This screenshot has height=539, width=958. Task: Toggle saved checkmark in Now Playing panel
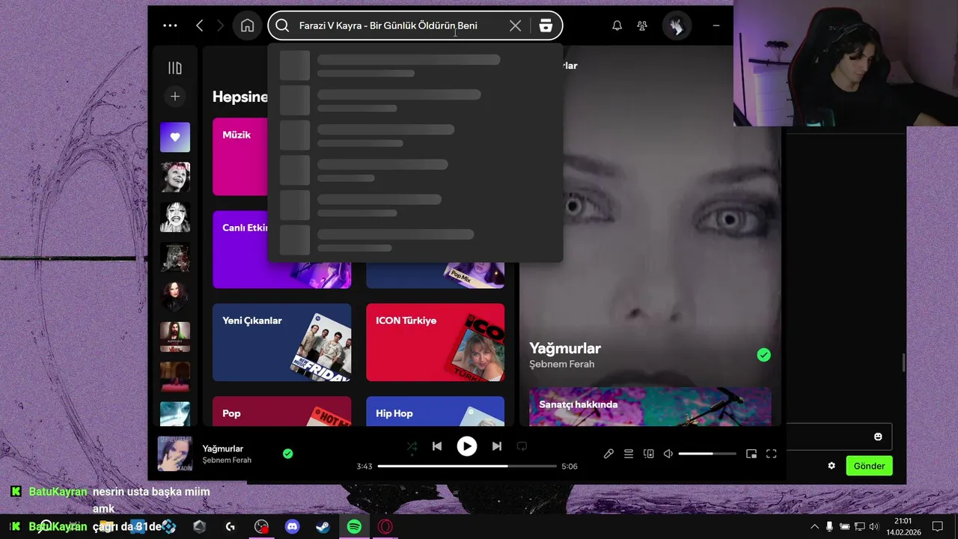pos(763,355)
